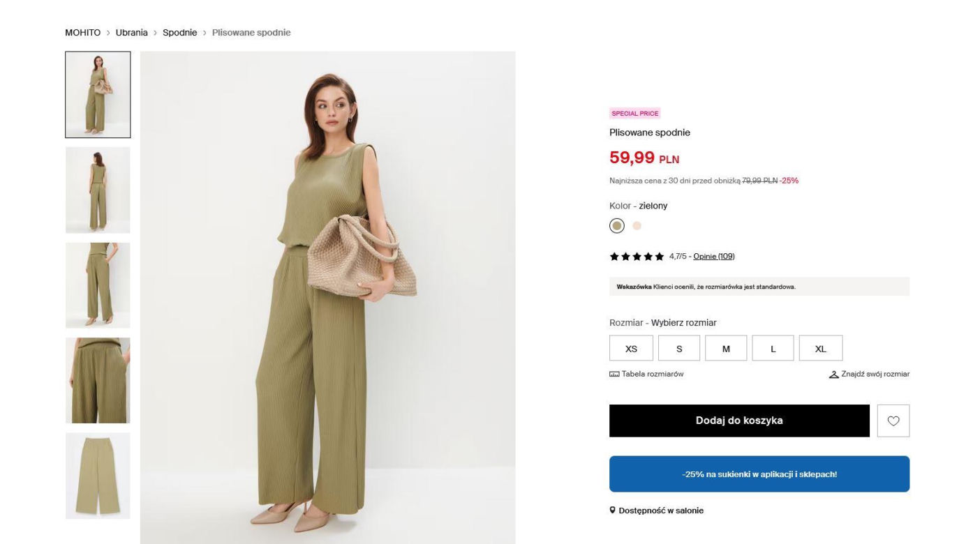973x544 pixels.
Task: Choose size L
Action: point(773,349)
